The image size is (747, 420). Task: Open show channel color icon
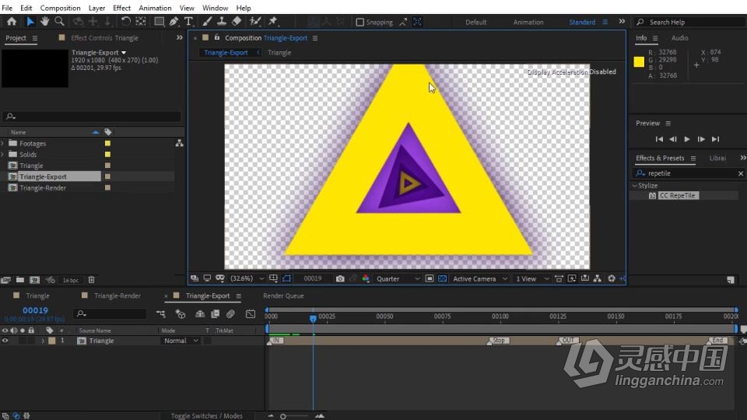click(366, 278)
